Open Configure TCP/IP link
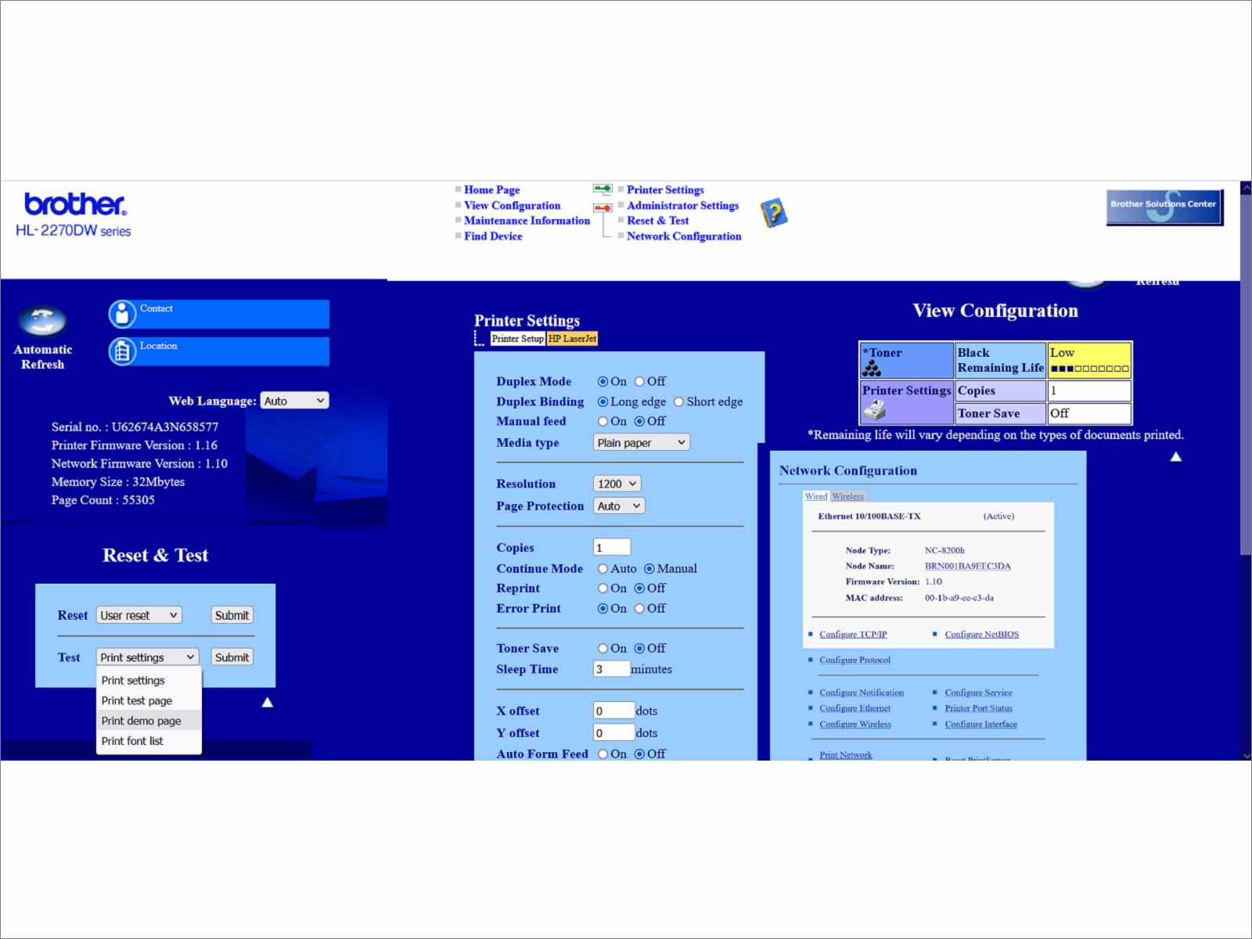The height and width of the screenshot is (939, 1252). (853, 635)
